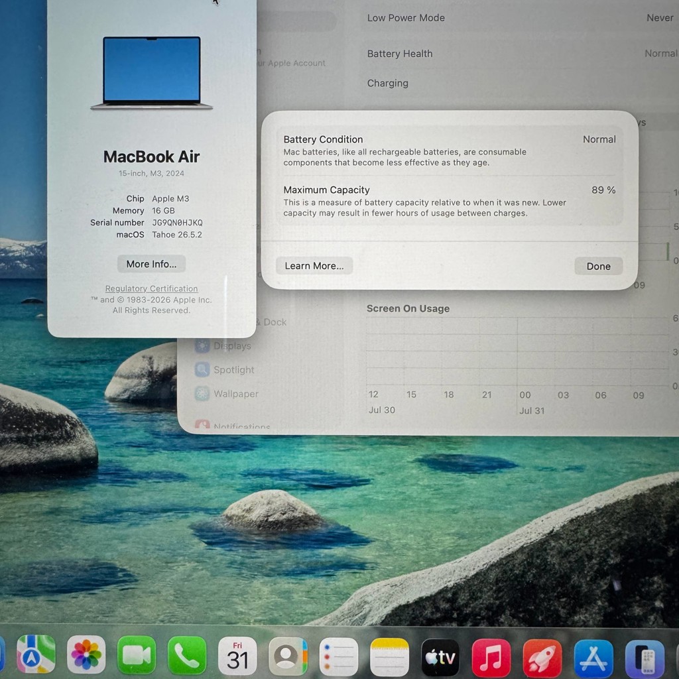Click the 'Screen On Usage' heading
Screen dimensions: 679x679
408,308
